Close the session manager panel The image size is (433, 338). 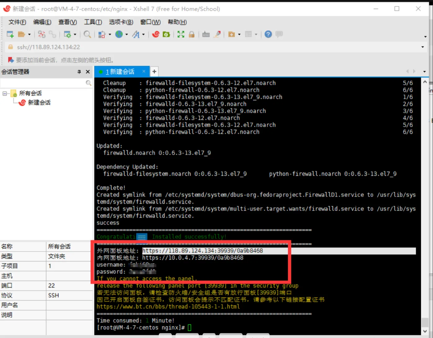point(88,72)
